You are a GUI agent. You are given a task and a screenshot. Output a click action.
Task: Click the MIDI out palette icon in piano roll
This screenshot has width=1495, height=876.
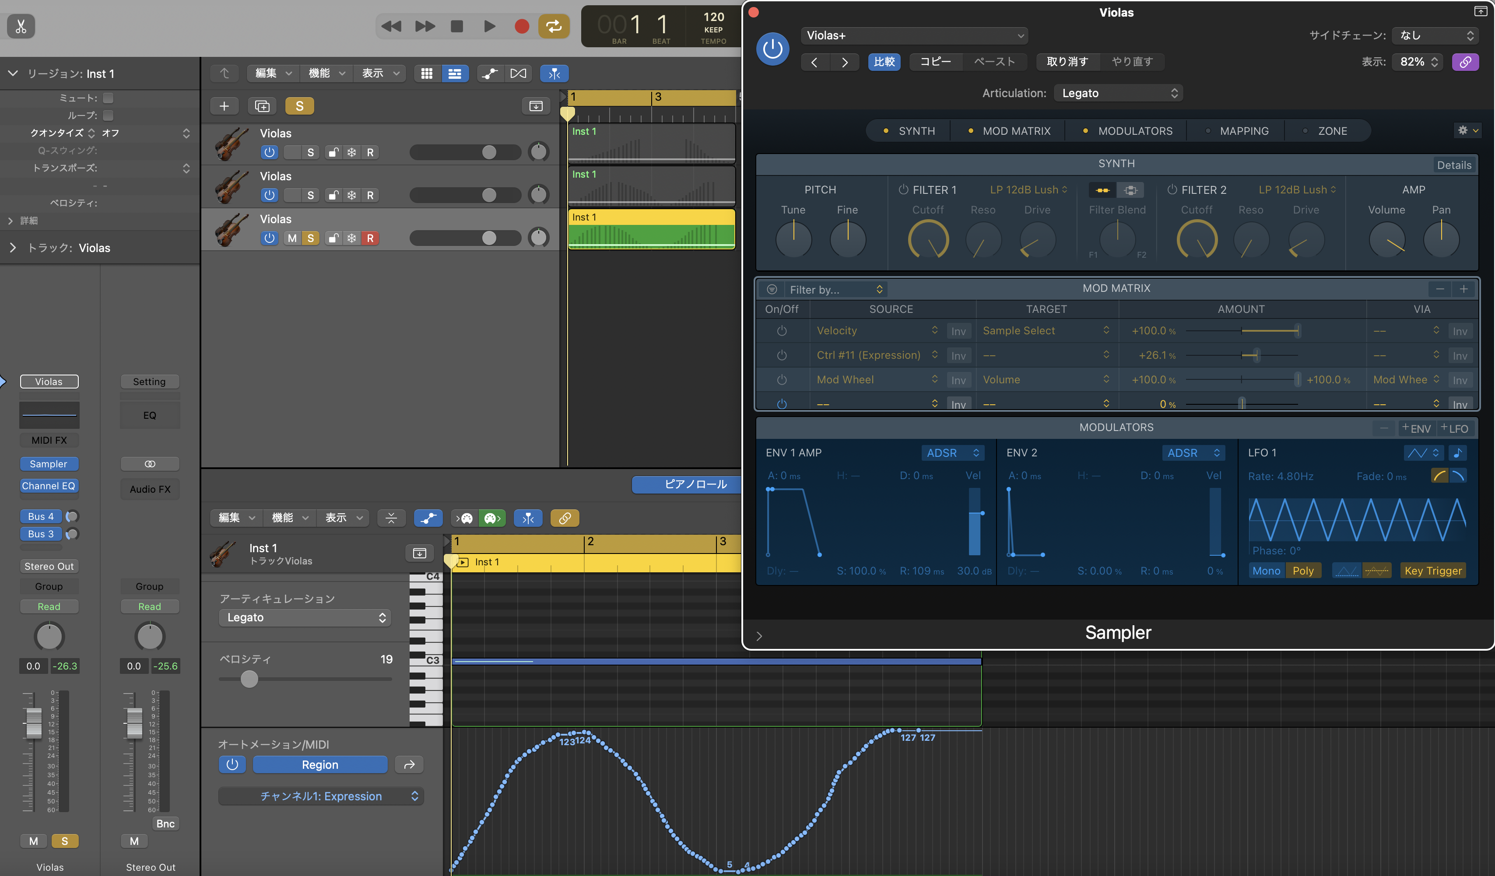point(492,519)
